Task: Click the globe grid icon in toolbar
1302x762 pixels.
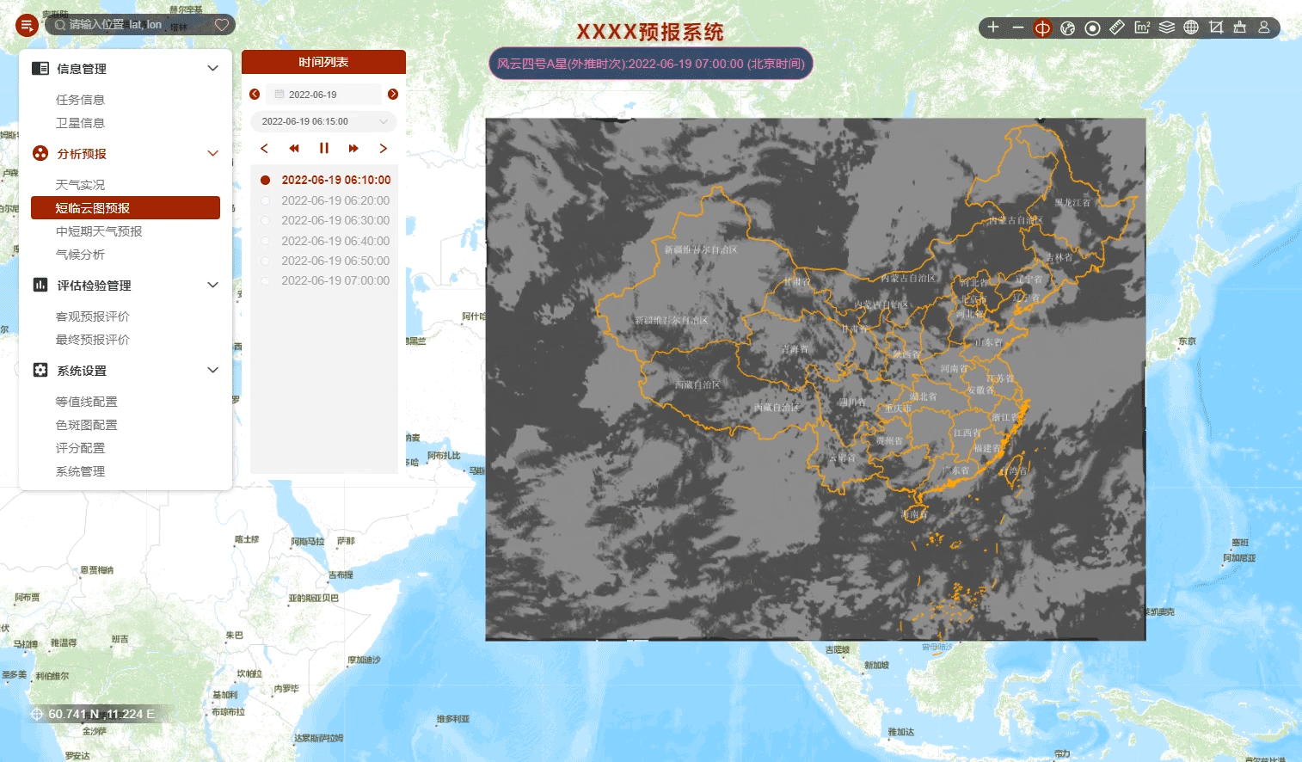Action: click(1191, 28)
